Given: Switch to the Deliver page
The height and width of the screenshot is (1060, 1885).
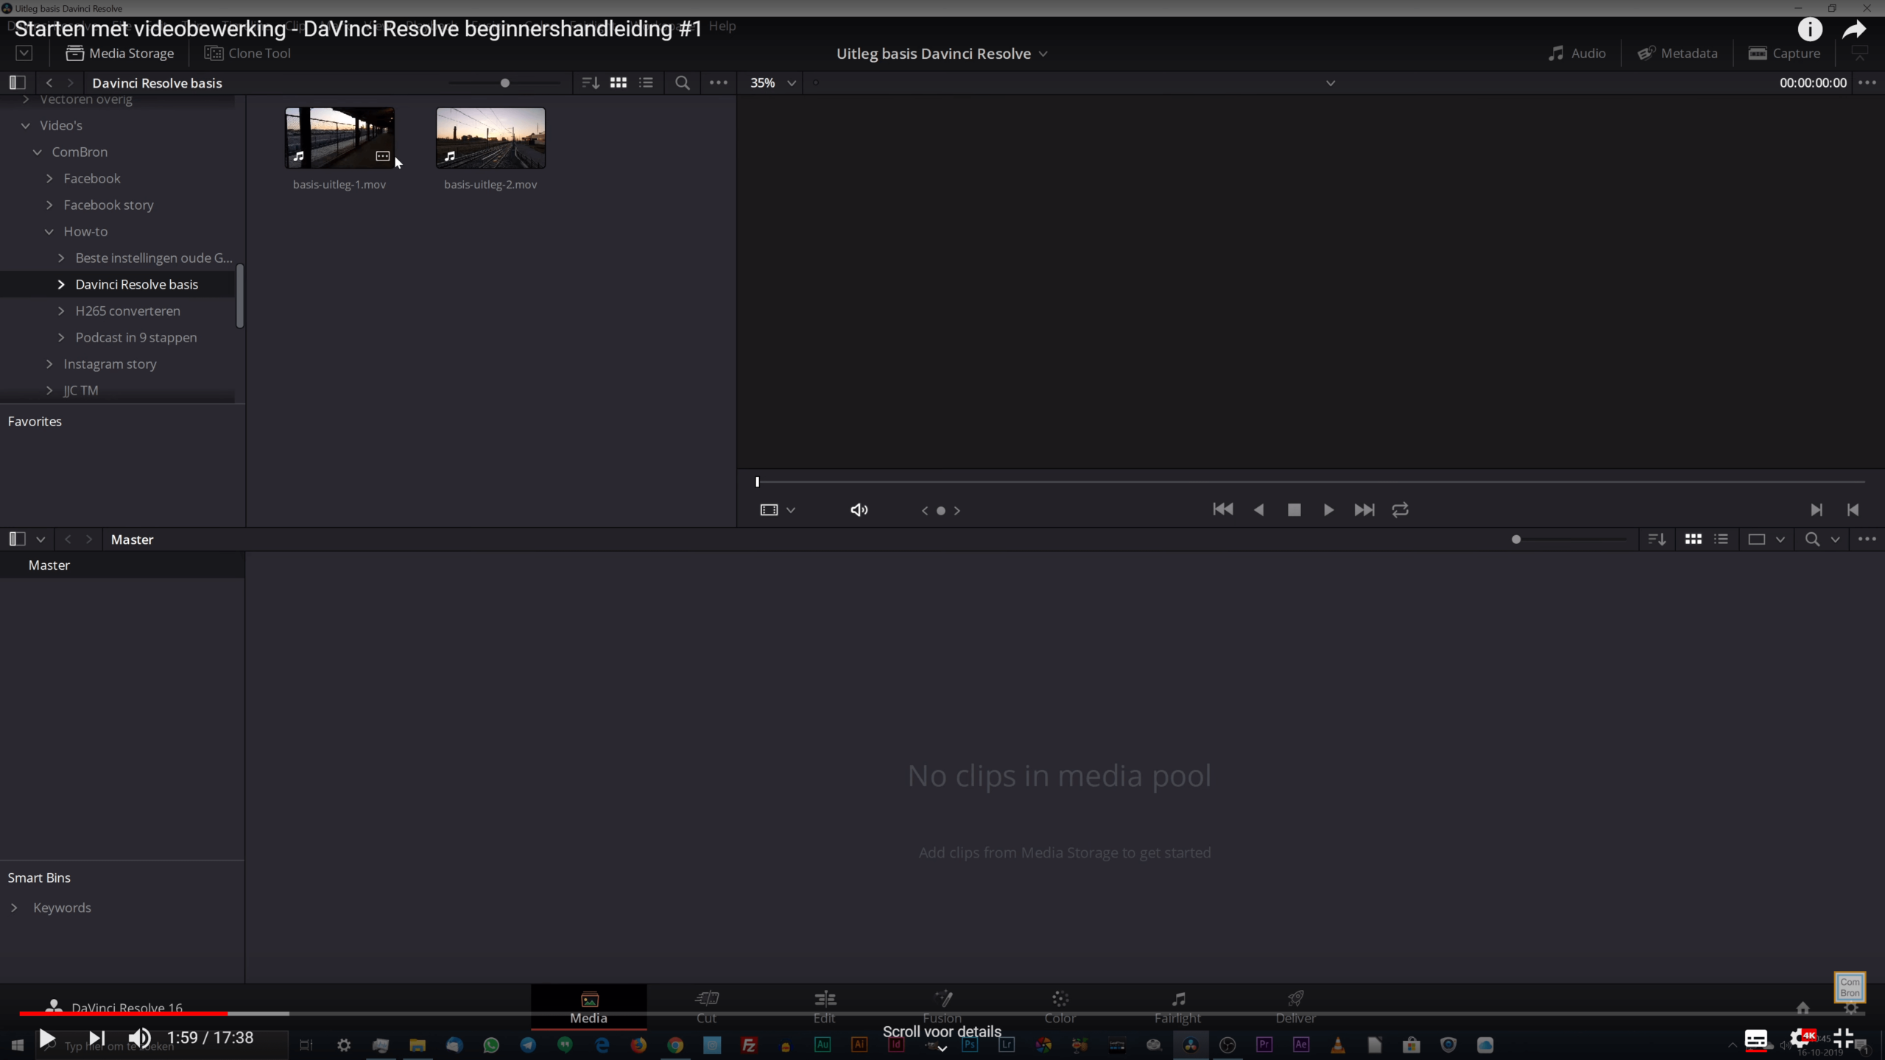Looking at the screenshot, I should [x=1294, y=1006].
